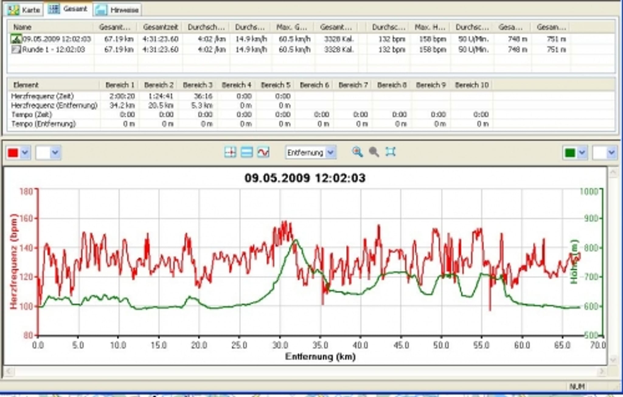Open the Karte tab
Screen dimensions: 623x397
[24, 10]
